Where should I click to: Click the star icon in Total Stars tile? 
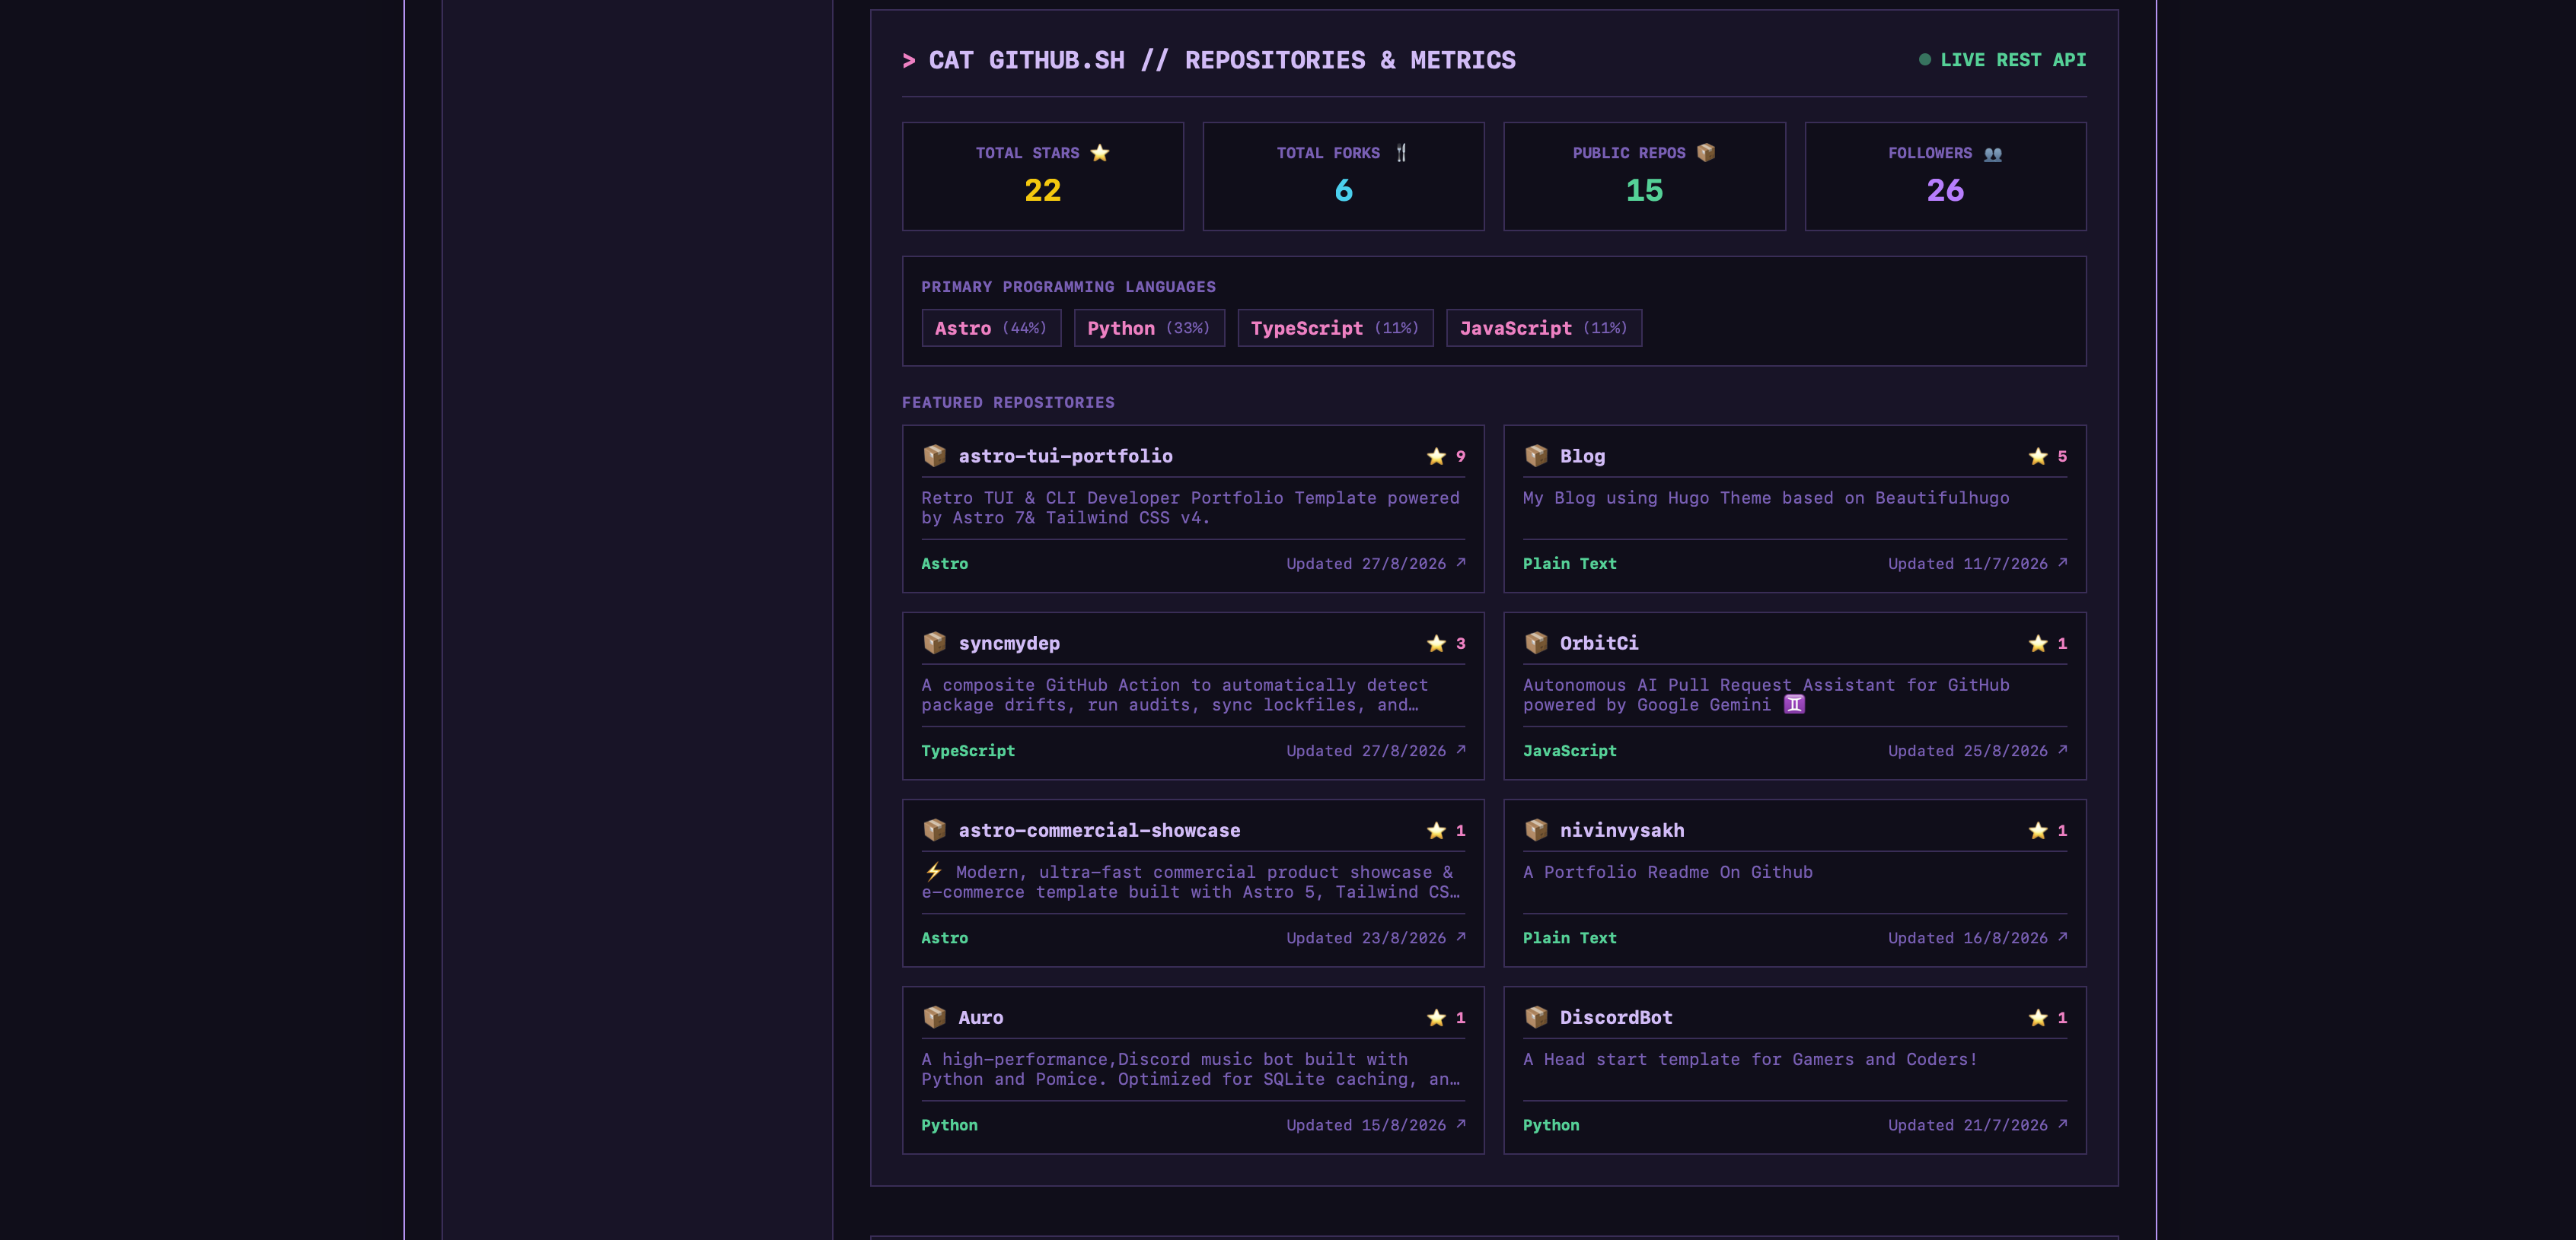[x=1100, y=153]
